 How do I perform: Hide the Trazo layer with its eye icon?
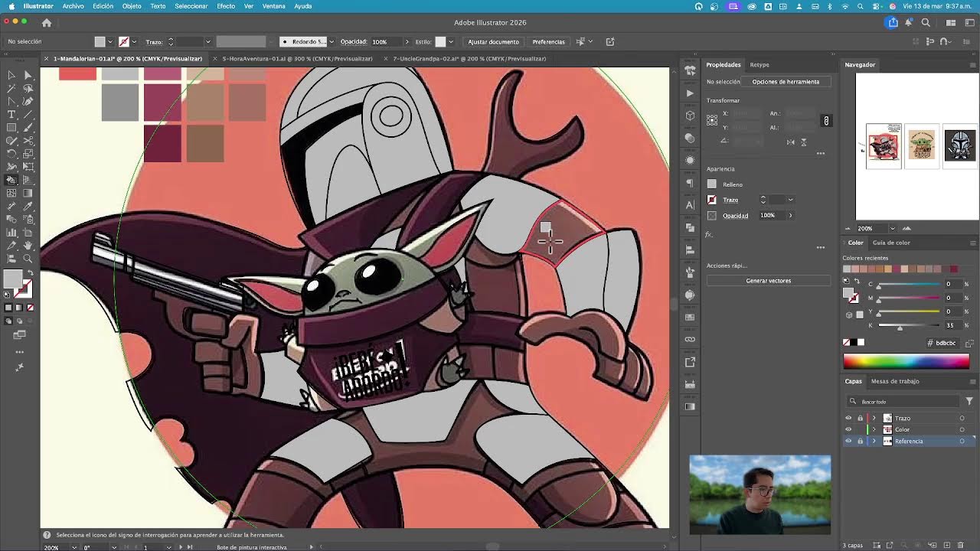click(848, 418)
